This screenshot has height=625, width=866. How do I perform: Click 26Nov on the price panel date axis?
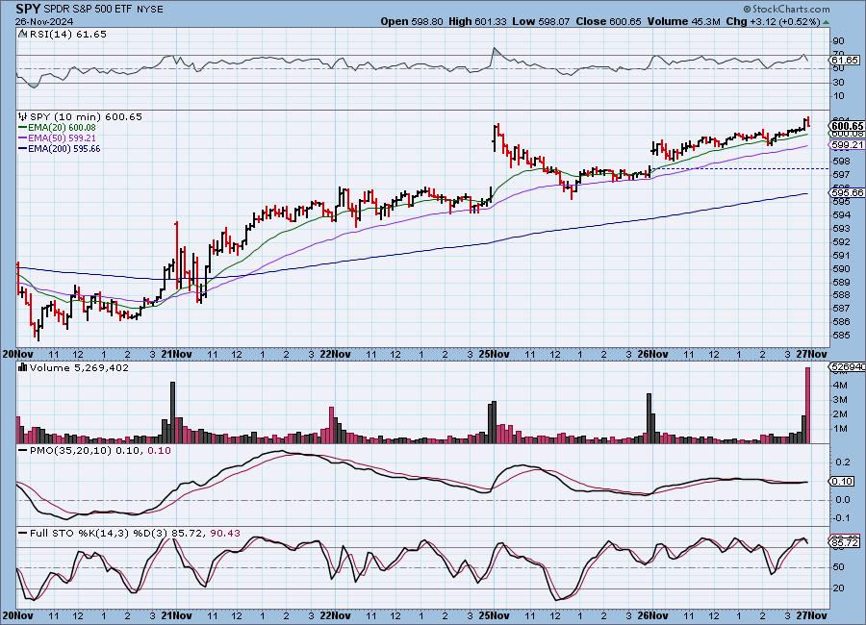(652, 354)
